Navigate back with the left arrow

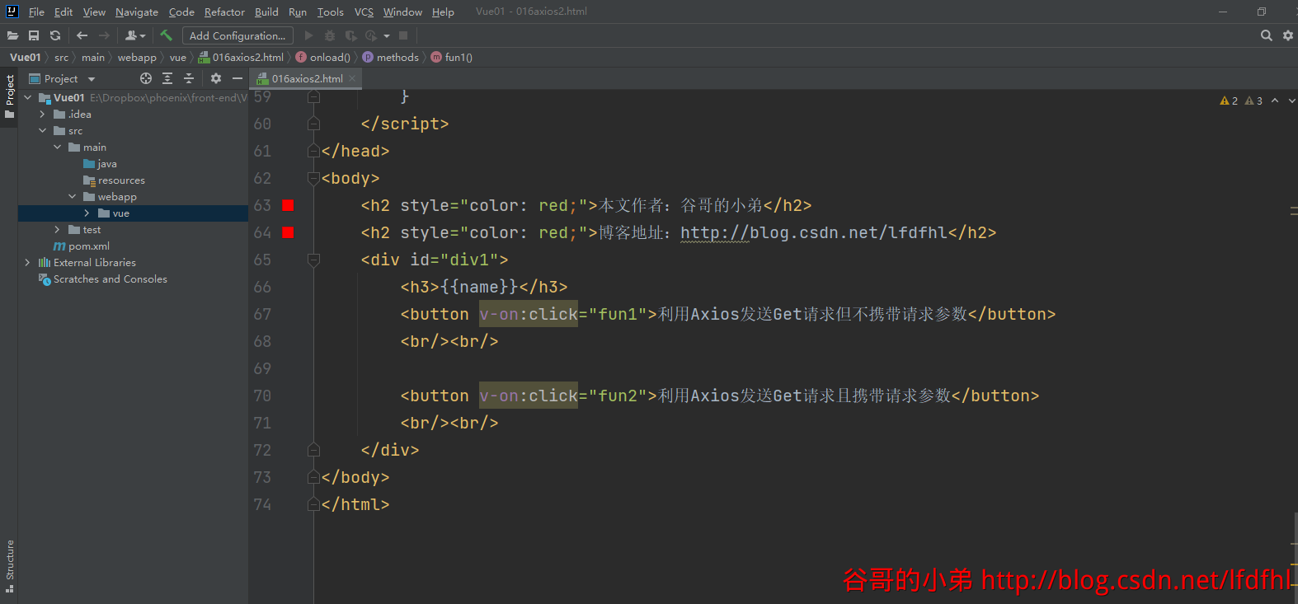(x=82, y=35)
